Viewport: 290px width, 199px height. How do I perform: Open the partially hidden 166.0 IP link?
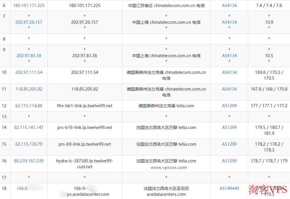[x=22, y=188]
